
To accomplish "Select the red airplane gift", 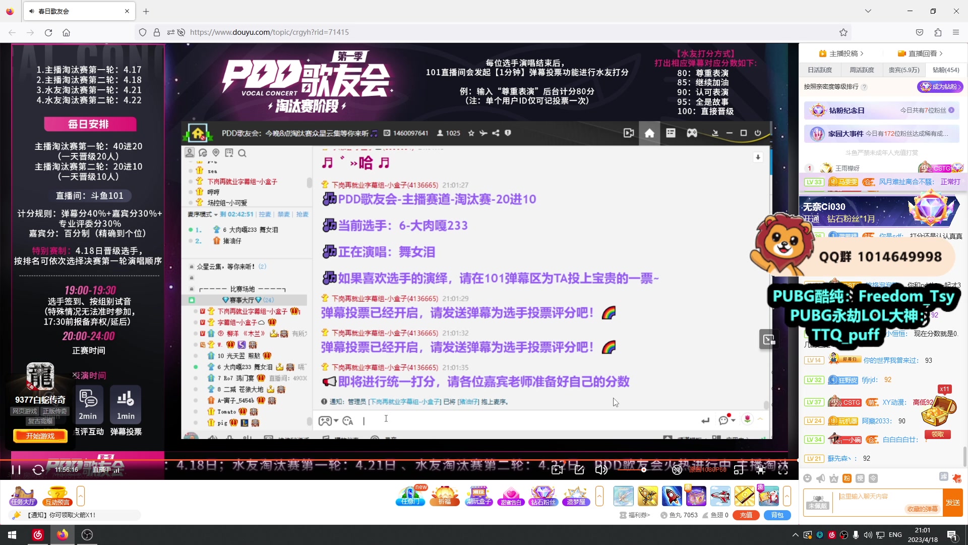I will (x=720, y=496).
